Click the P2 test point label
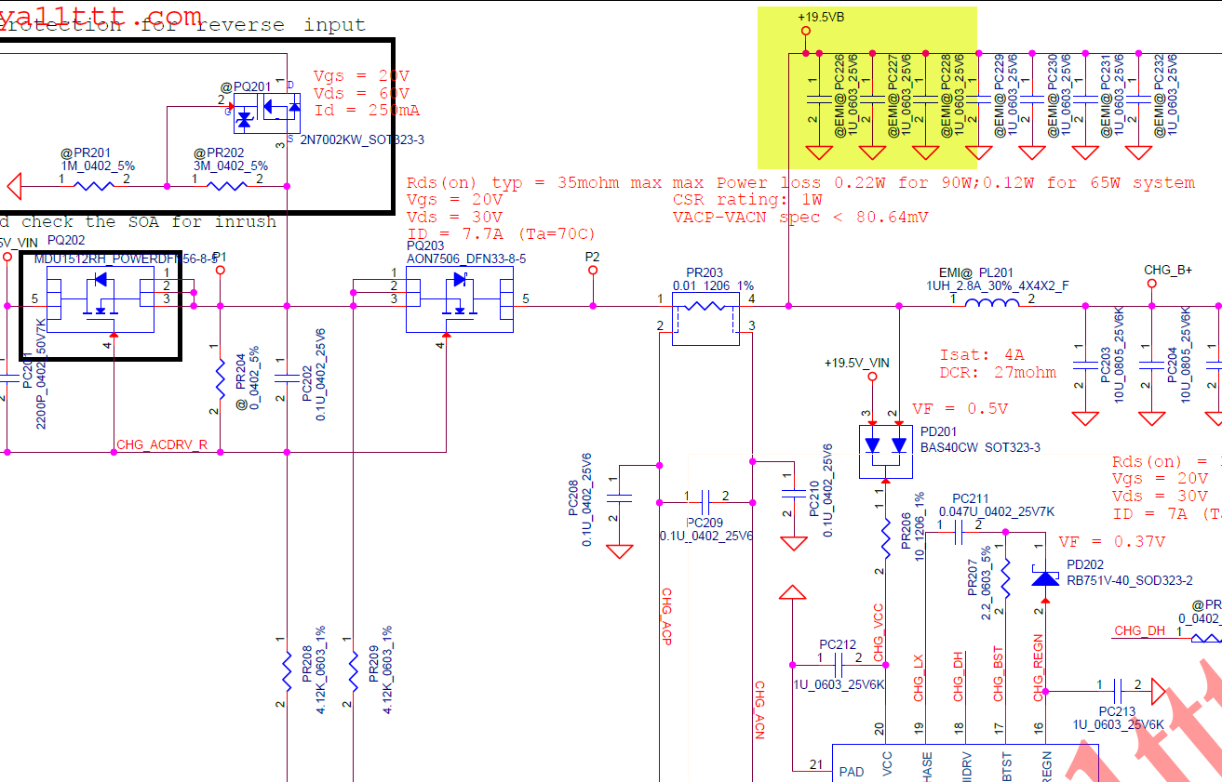Image resolution: width=1222 pixels, height=782 pixels. pyautogui.click(x=593, y=256)
